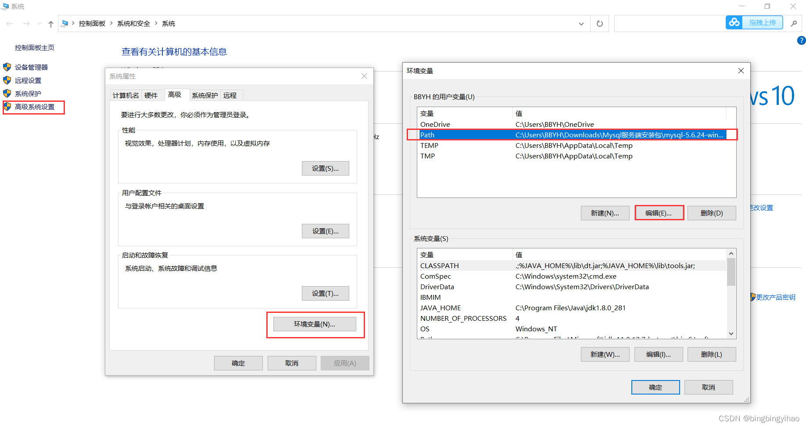
Task: Open 更改产品密钥 link
Action: click(775, 297)
